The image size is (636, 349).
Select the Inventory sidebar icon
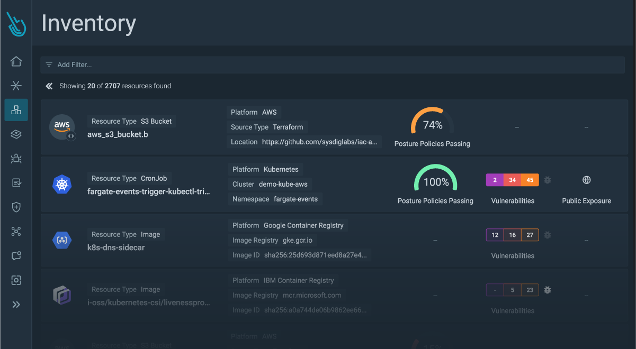tap(16, 110)
